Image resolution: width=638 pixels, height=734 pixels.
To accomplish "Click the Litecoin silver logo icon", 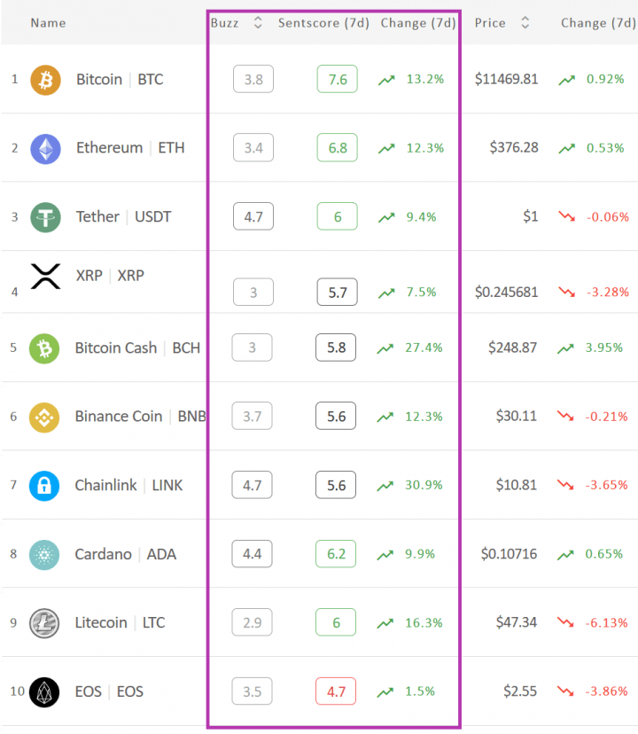I will coord(44,623).
